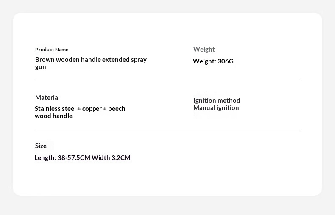Click the Width 3.2CM measurement
This screenshot has height=215, width=335.
111,158
